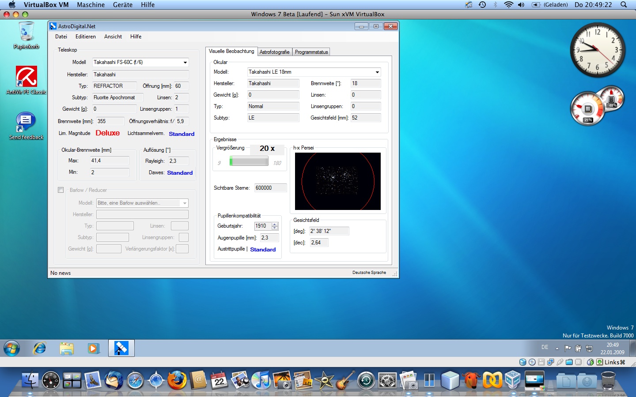Open GarageBand guitar icon in the dock

345,380
